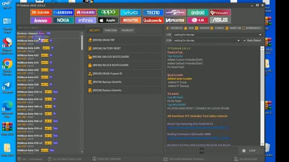This screenshot has height=162, width=289.
Task: Select HiSilicon kirin 659 v1 in list
Action: [48, 93]
